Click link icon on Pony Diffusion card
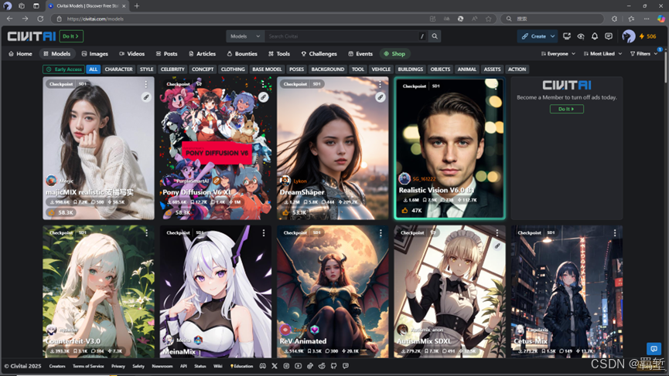The width and height of the screenshot is (669, 376). (x=264, y=97)
